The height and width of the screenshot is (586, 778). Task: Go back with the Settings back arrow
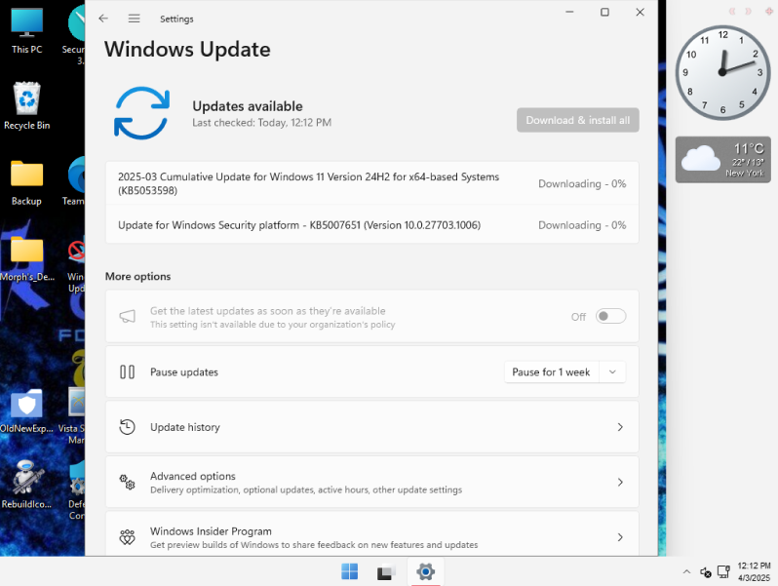pos(103,19)
